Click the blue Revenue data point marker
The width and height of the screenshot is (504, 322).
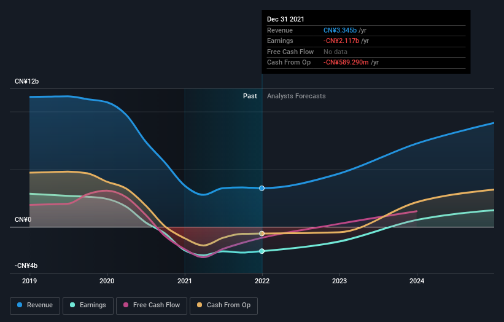pyautogui.click(x=262, y=188)
